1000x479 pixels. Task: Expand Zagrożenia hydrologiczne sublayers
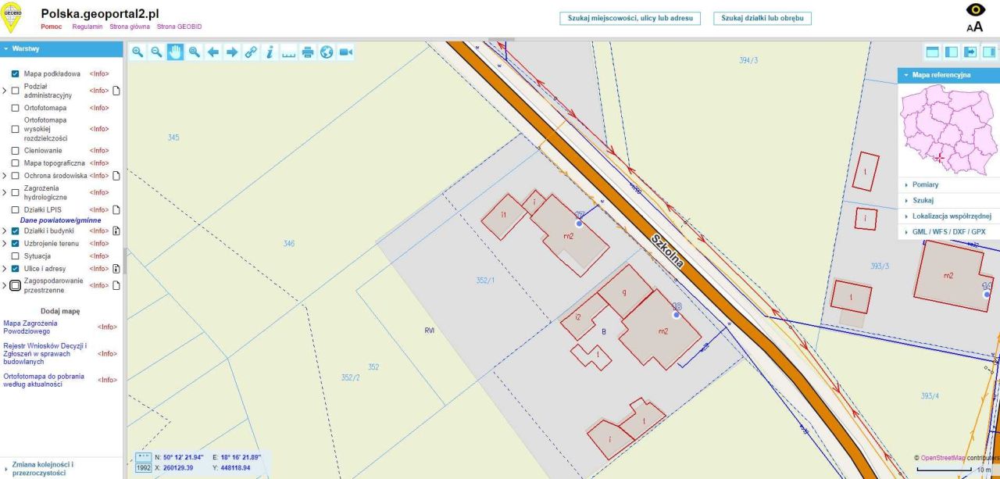point(5,192)
